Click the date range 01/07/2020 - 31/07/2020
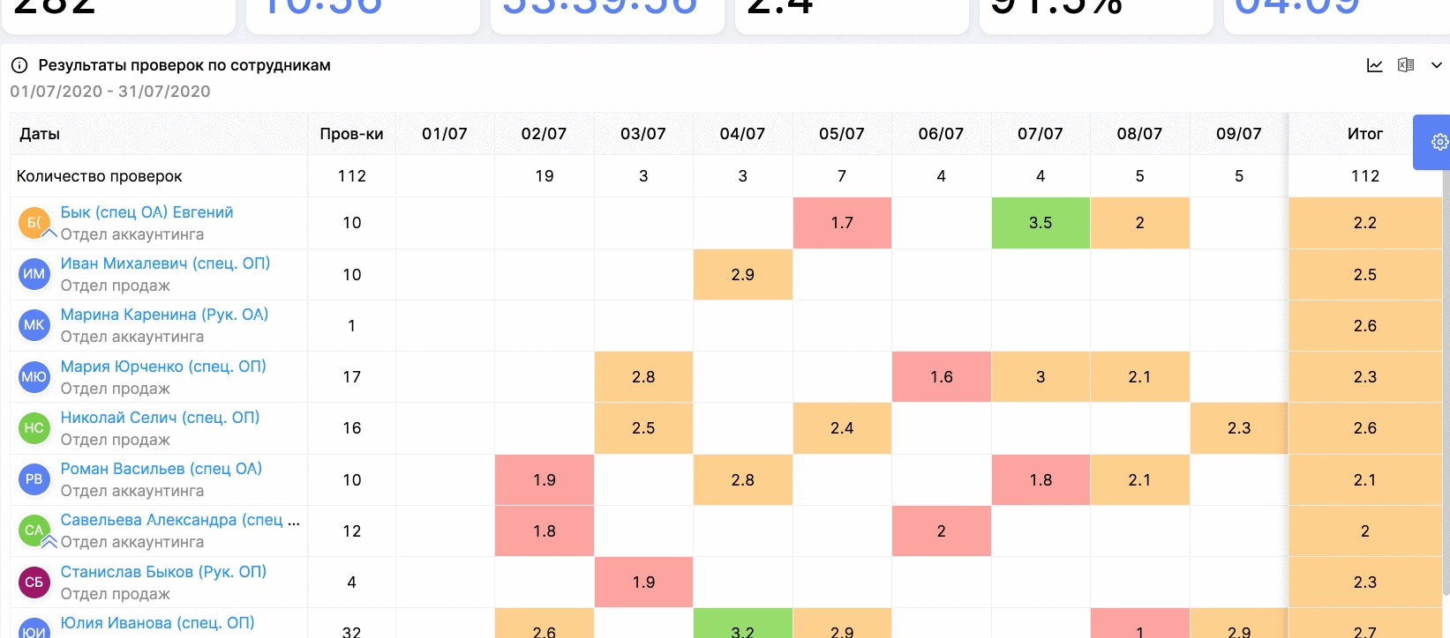This screenshot has height=638, width=1450. point(110,92)
